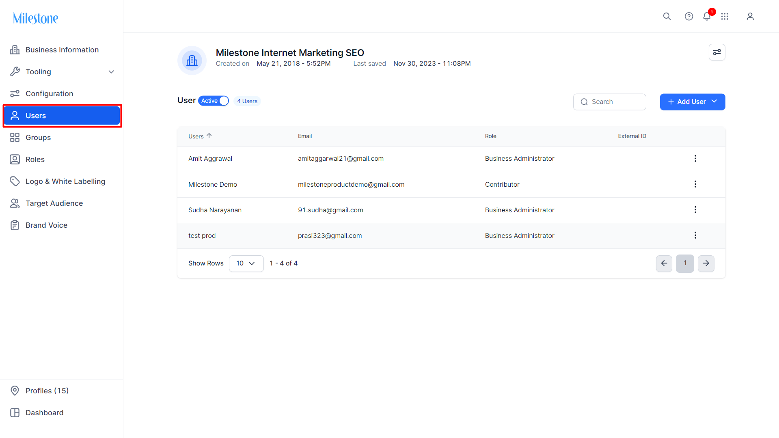Click the Last saved date Nov 30, 2023
This screenshot has height=438, width=779.
click(432, 64)
